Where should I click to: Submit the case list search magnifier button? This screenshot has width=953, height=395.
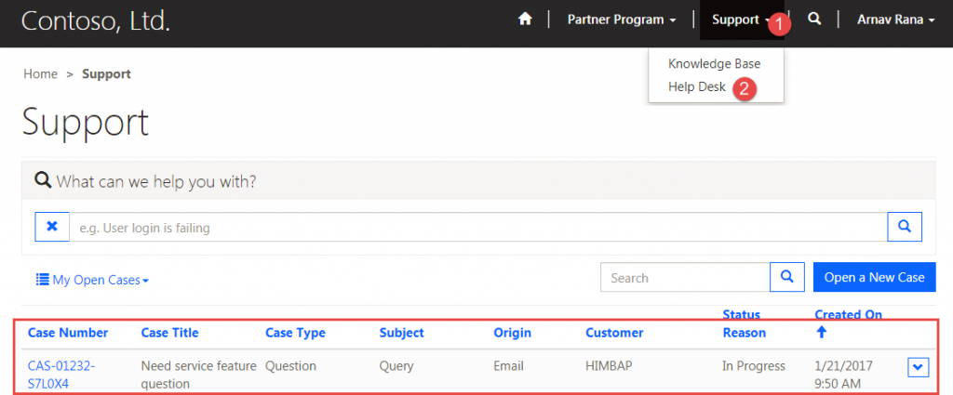tap(787, 277)
